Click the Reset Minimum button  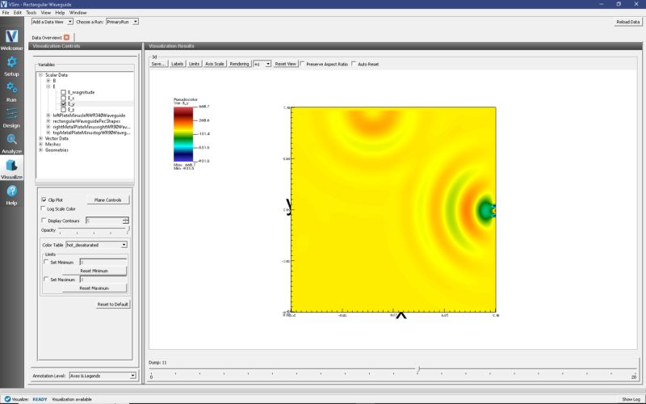(x=94, y=271)
